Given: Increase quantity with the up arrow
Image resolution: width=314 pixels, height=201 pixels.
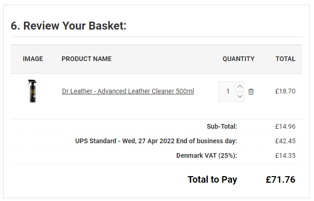Looking at the screenshot, I should tap(240, 86).
